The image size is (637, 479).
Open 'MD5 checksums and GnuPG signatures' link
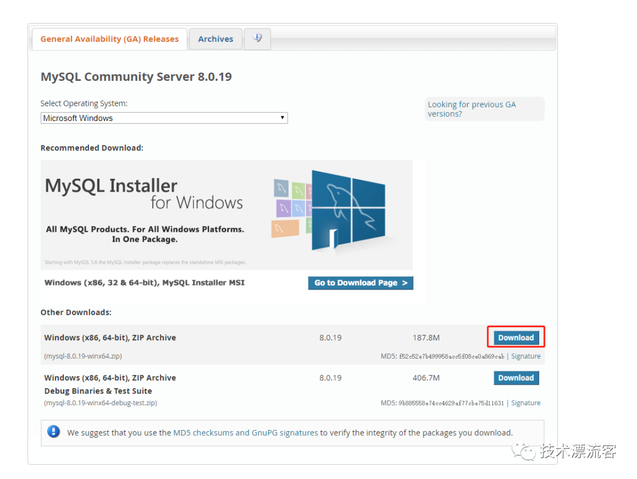(x=245, y=432)
